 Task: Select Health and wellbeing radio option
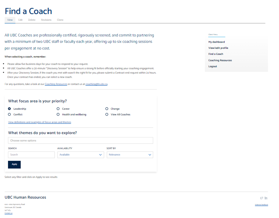(58, 114)
